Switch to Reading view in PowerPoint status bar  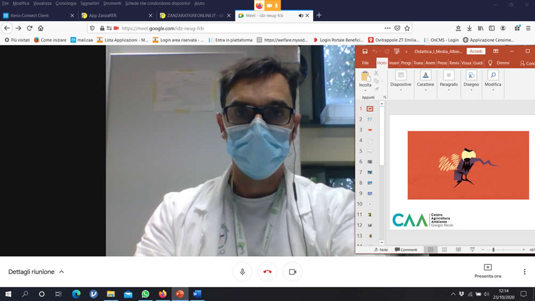tap(458, 249)
